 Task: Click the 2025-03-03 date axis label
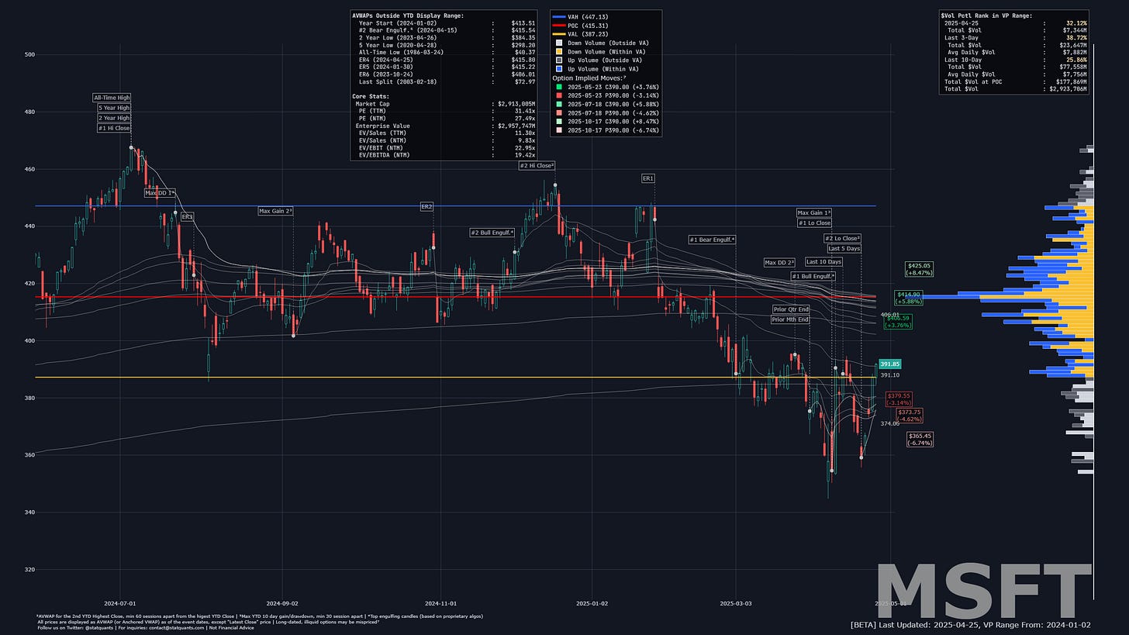pos(735,602)
